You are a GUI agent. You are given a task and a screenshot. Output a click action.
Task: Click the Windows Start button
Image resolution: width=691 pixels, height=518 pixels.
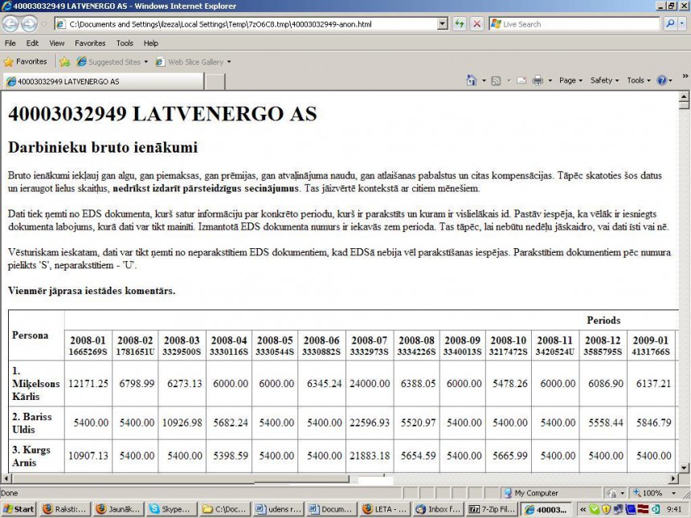pos(18,509)
